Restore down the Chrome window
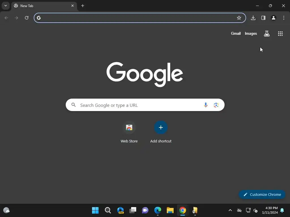 (x=270, y=6)
